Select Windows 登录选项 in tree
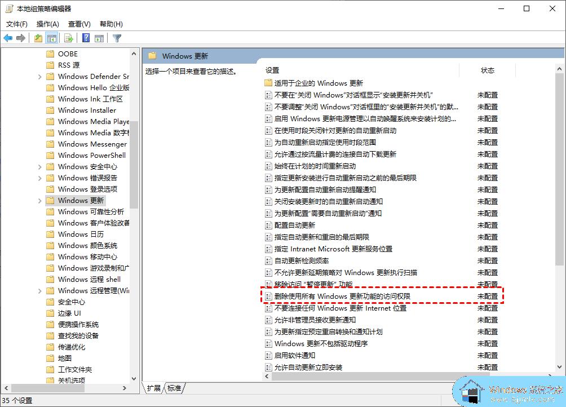Viewport: 566px width, 407px height. pyautogui.click(x=88, y=189)
